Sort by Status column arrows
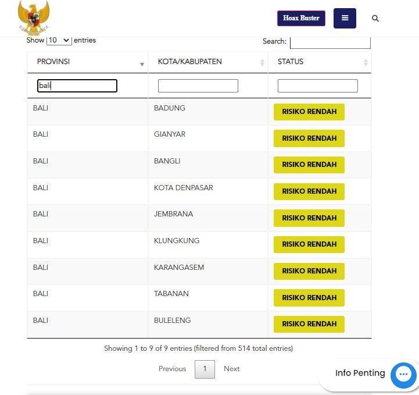The height and width of the screenshot is (395, 419). [x=366, y=62]
